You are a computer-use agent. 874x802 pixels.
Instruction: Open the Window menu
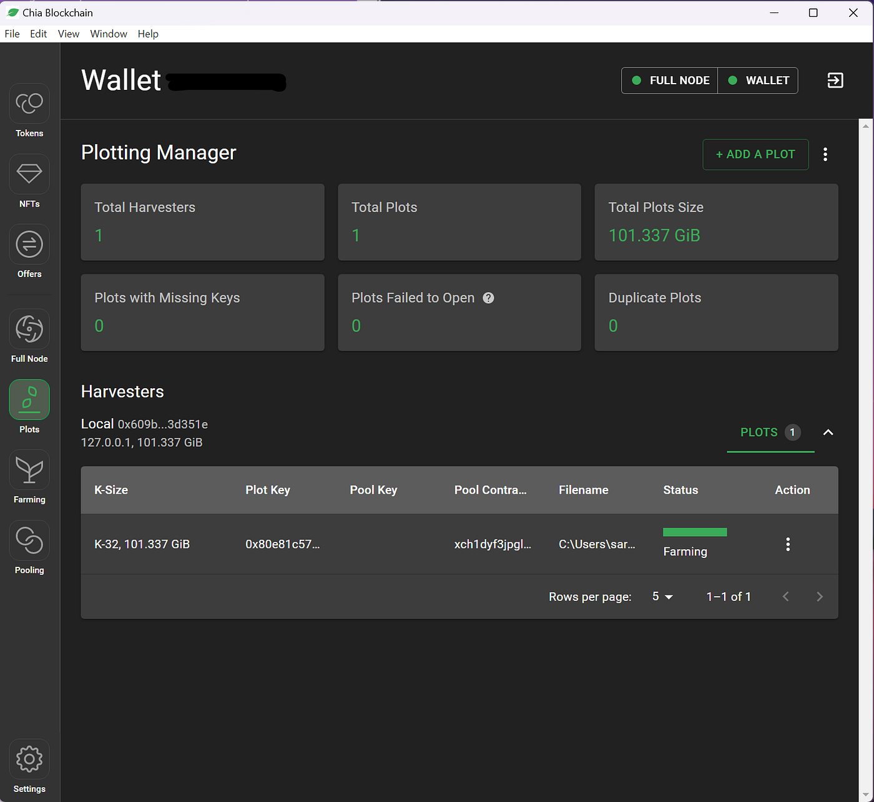point(109,34)
